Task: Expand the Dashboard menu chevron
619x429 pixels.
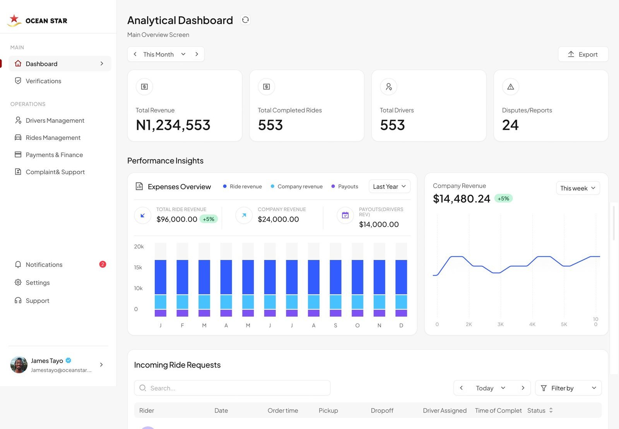Action: 102,63
